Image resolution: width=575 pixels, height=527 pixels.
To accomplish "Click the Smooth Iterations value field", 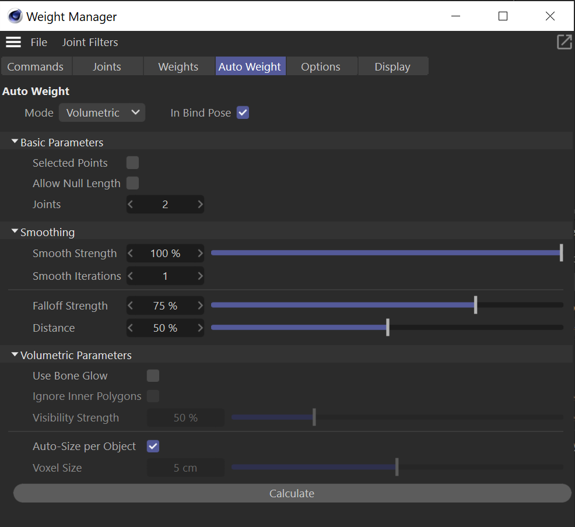I will (x=165, y=276).
